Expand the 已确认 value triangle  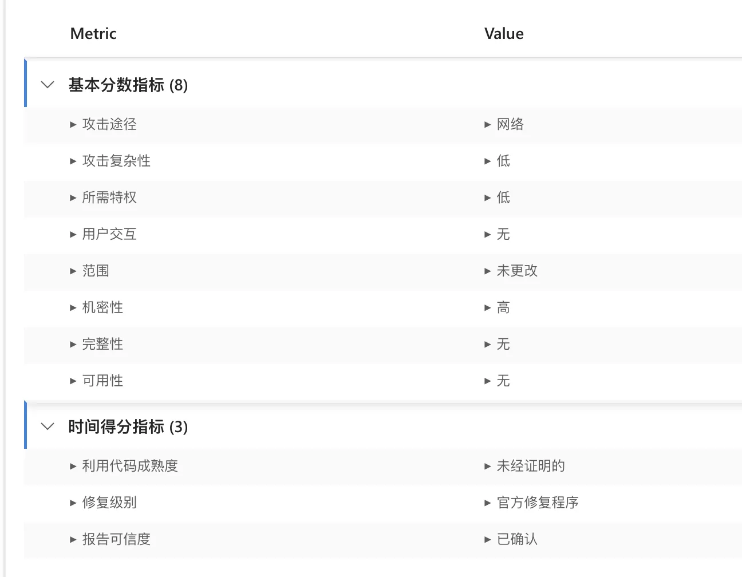[487, 539]
